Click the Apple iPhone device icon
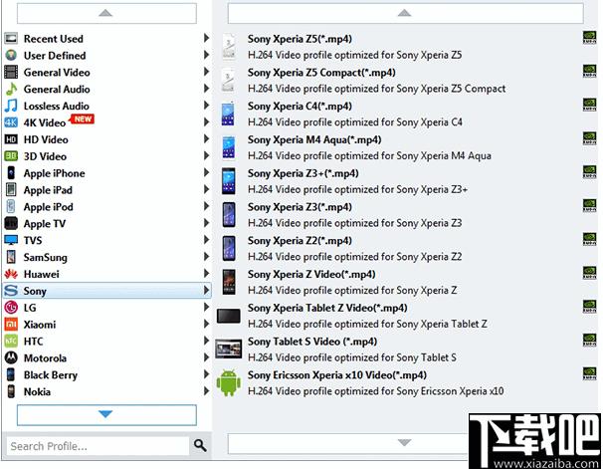The height and width of the screenshot is (469, 603). (11, 172)
